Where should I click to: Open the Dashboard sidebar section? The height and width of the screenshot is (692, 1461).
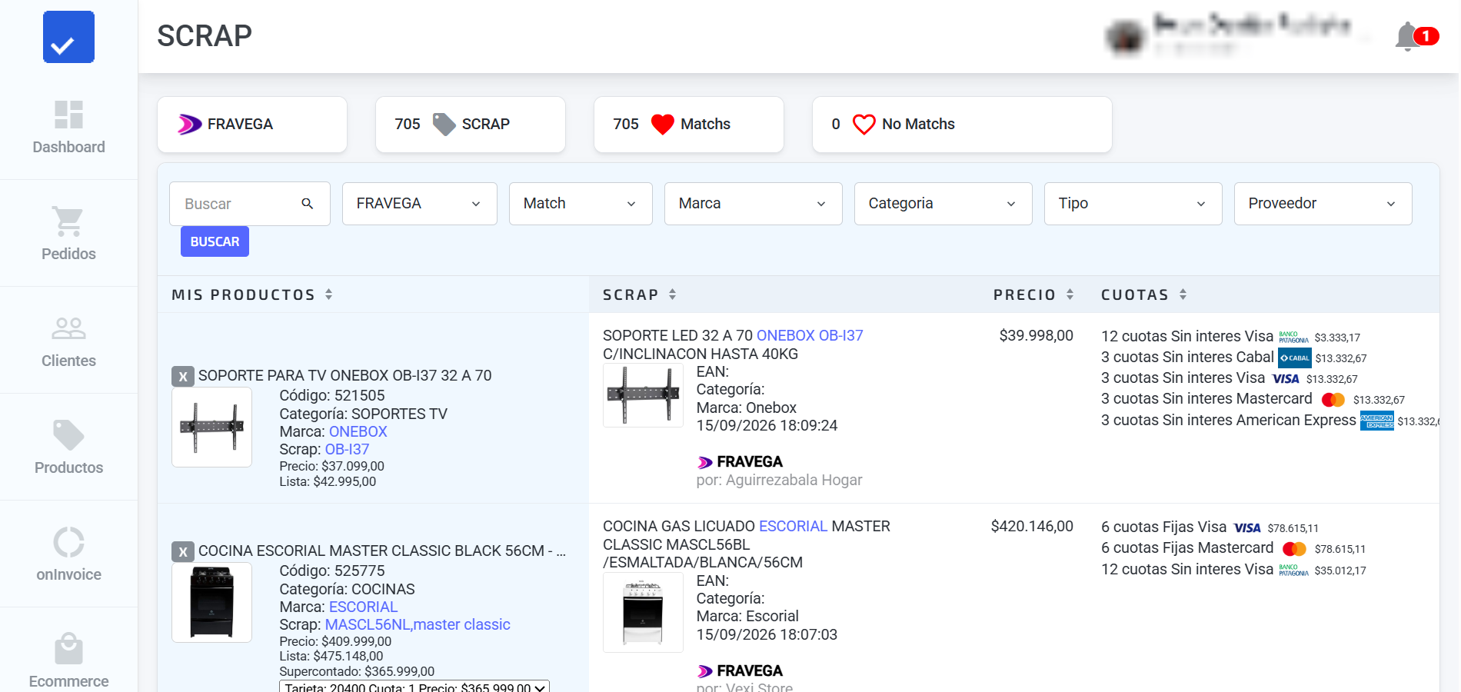(x=68, y=127)
